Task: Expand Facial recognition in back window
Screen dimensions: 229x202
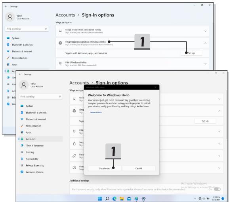Action: 206,31
